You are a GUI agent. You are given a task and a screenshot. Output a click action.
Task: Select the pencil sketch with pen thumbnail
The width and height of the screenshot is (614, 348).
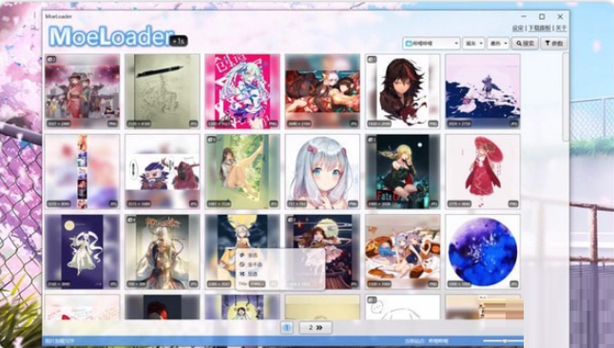pyautogui.click(x=163, y=91)
